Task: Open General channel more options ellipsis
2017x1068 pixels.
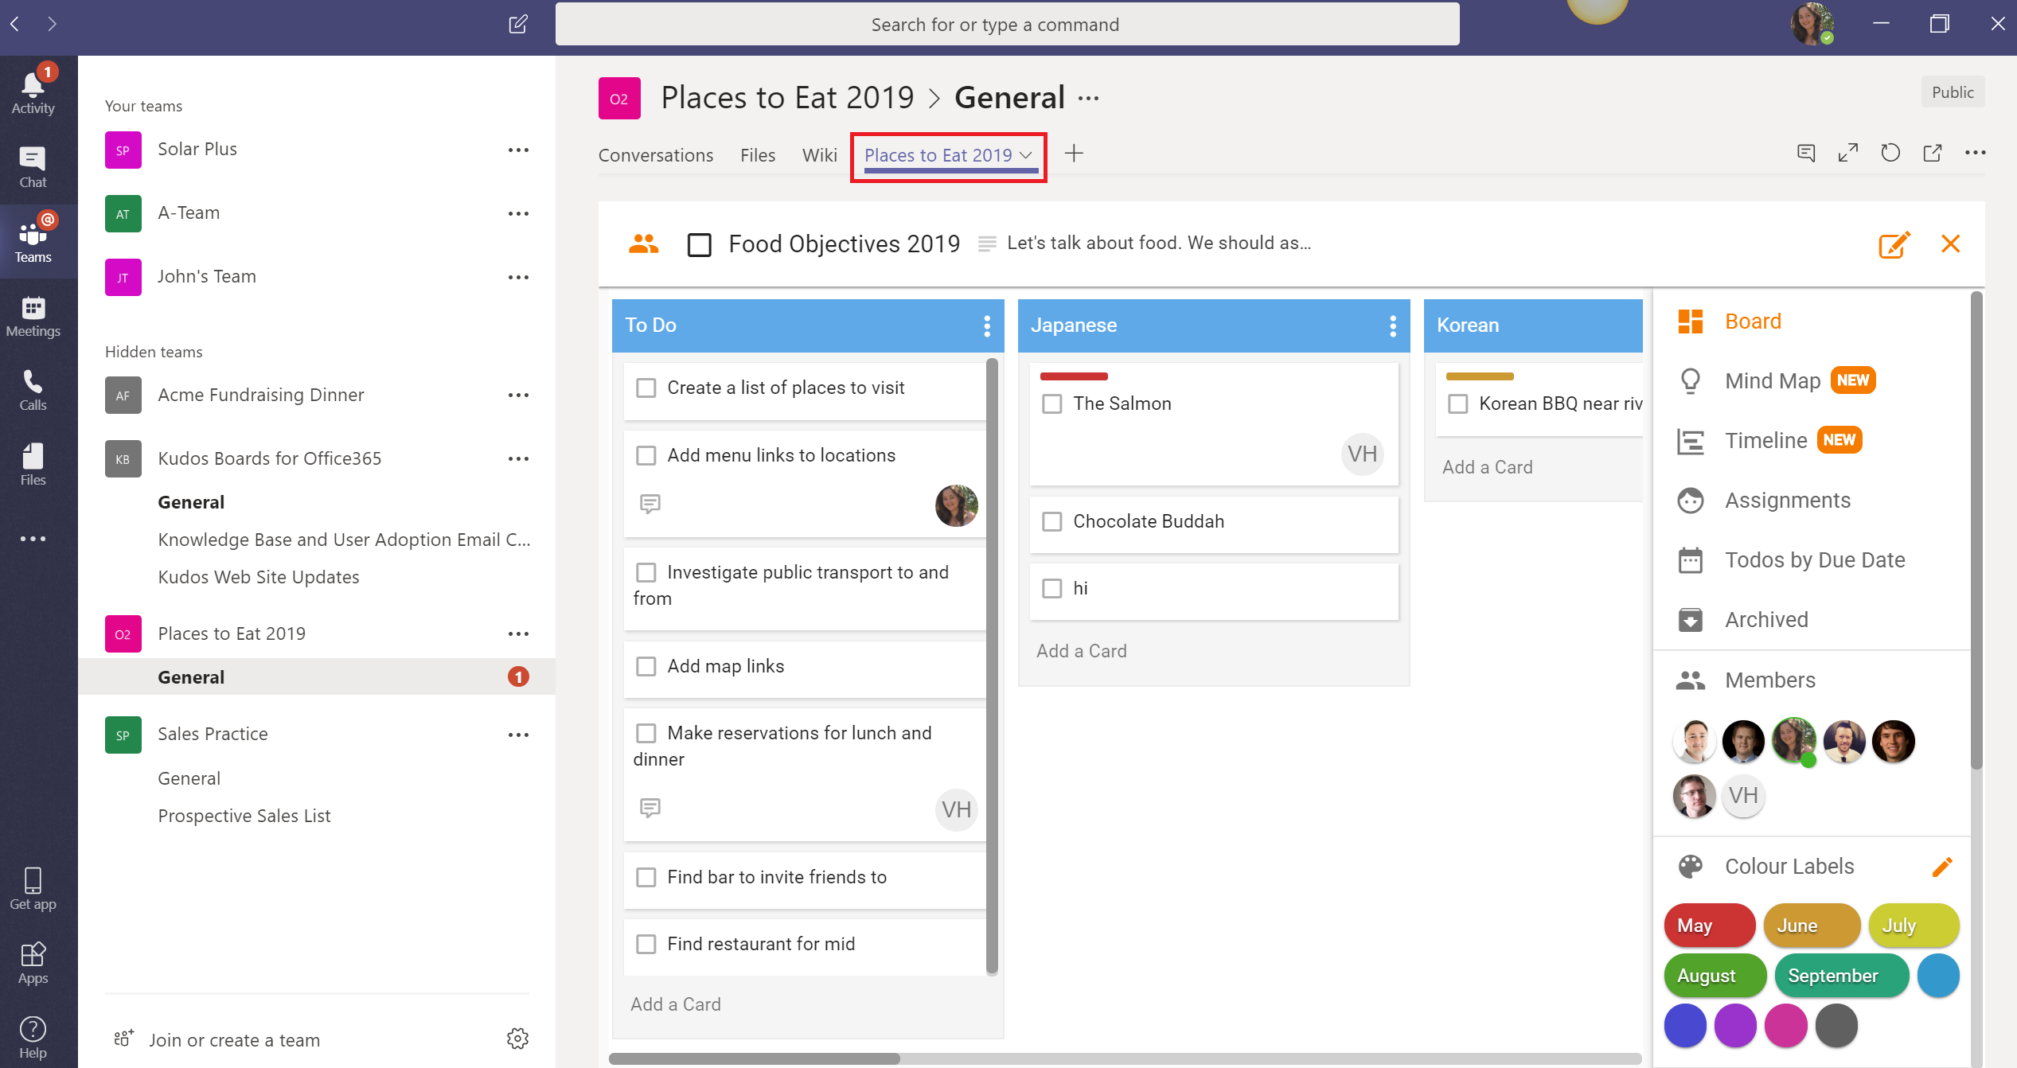Action: [x=1088, y=99]
